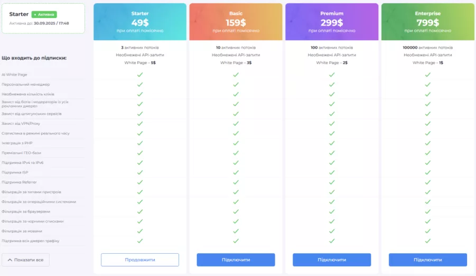Click the green Активна status badge
This screenshot has width=476, height=276.
[44, 15]
